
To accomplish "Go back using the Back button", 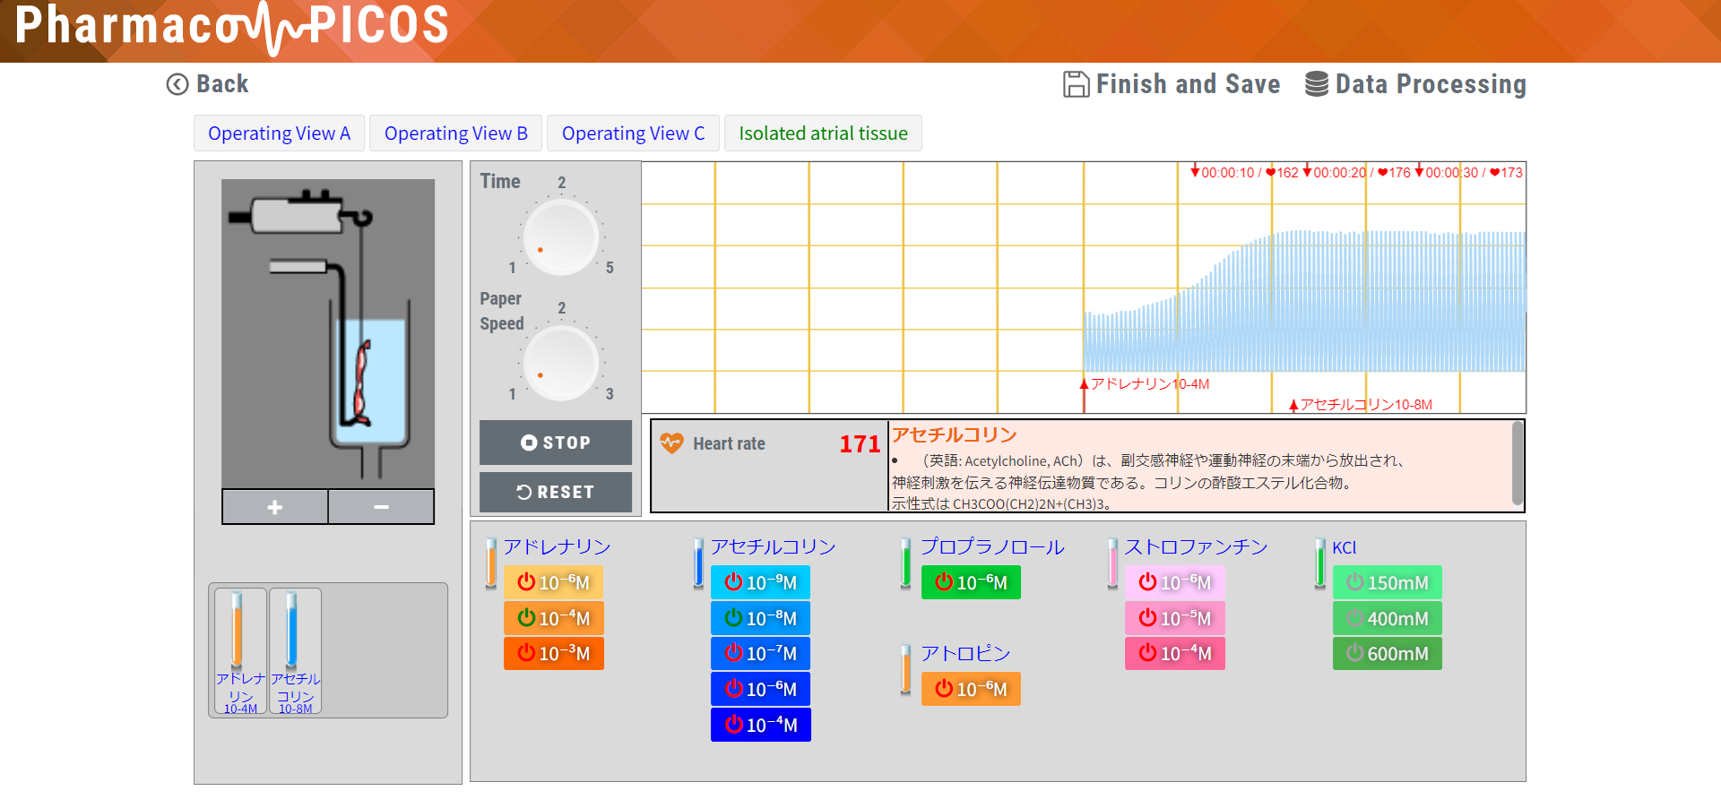I will 207,84.
